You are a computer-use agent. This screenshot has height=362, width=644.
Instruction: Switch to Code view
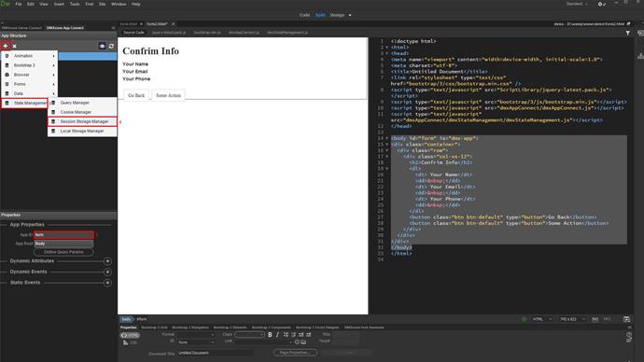coord(305,15)
